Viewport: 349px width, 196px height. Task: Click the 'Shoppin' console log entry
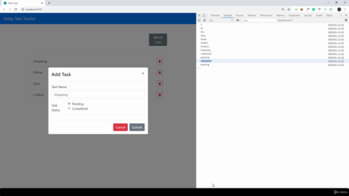(x=204, y=46)
